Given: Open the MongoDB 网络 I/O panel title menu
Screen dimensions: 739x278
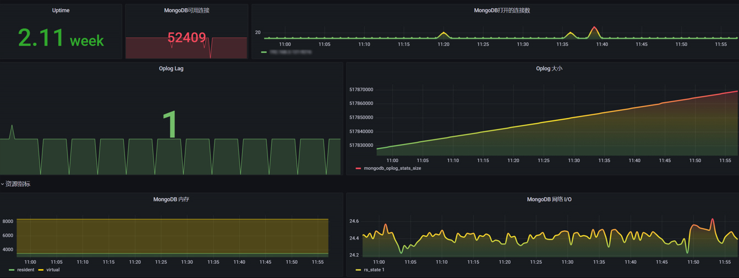Looking at the screenshot, I should (x=549, y=199).
